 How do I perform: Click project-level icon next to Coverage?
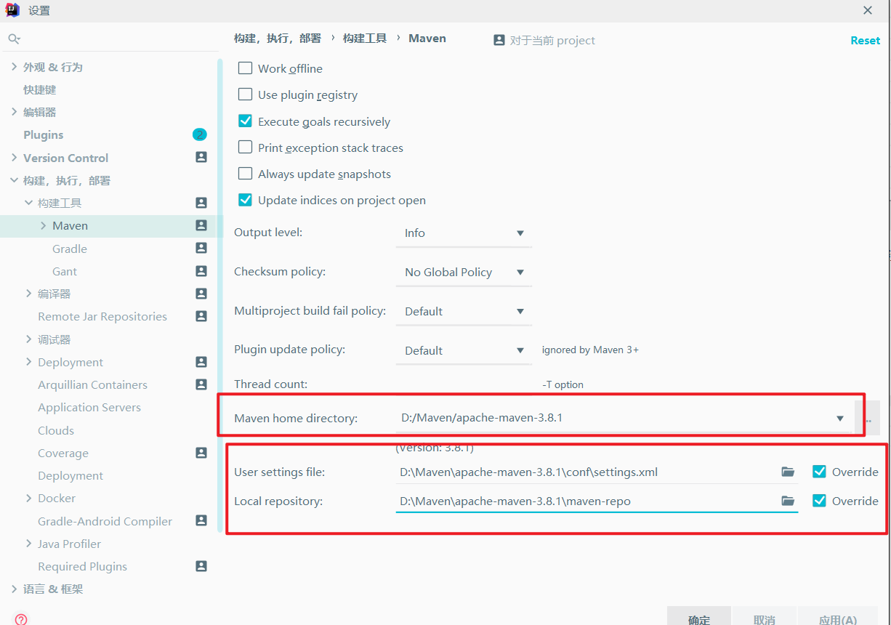pyautogui.click(x=201, y=452)
